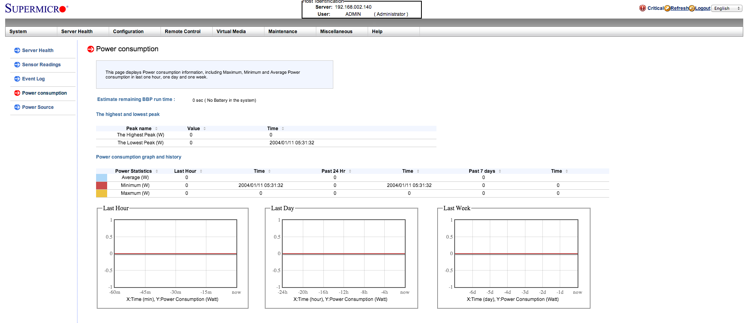746x323 pixels.
Task: Click the Last Hour power graph
Action: pos(176,254)
